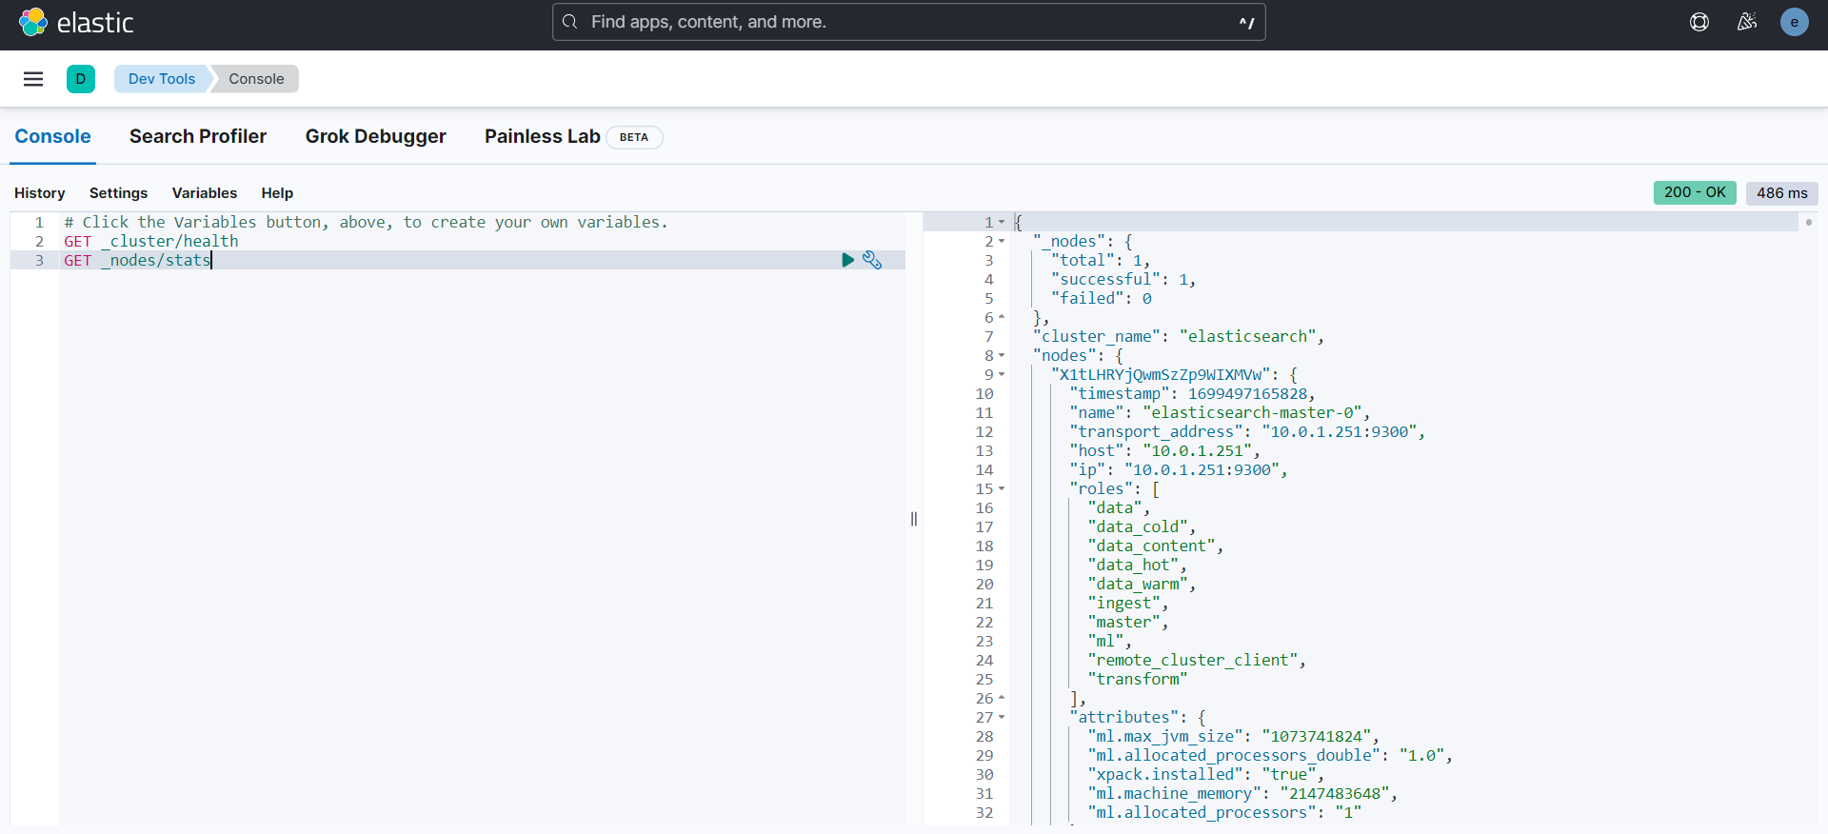Click the "ingest" role entry
The image size is (1828, 834).
[1128, 603]
